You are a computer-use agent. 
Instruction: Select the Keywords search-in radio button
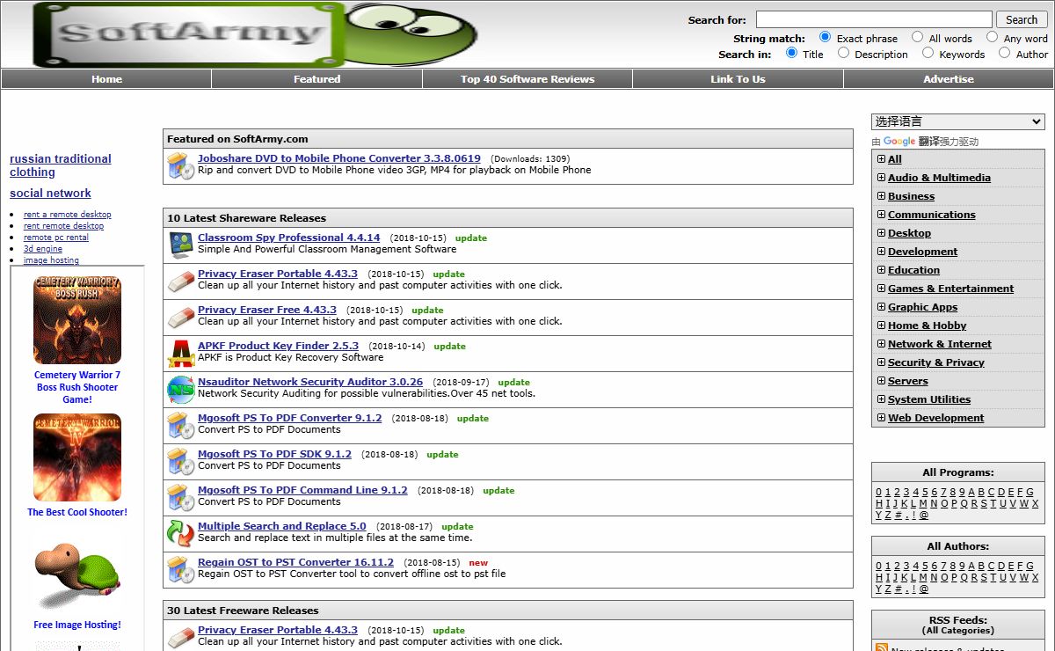click(x=928, y=53)
